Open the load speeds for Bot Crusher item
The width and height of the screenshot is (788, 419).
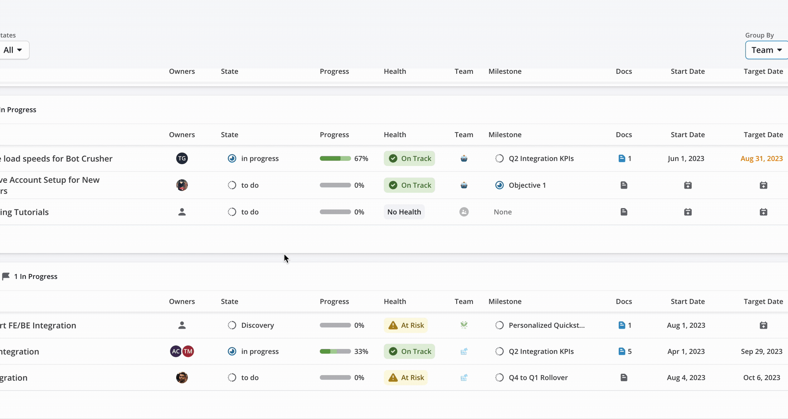pos(56,159)
